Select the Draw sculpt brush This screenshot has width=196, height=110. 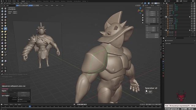(x=2, y=9)
